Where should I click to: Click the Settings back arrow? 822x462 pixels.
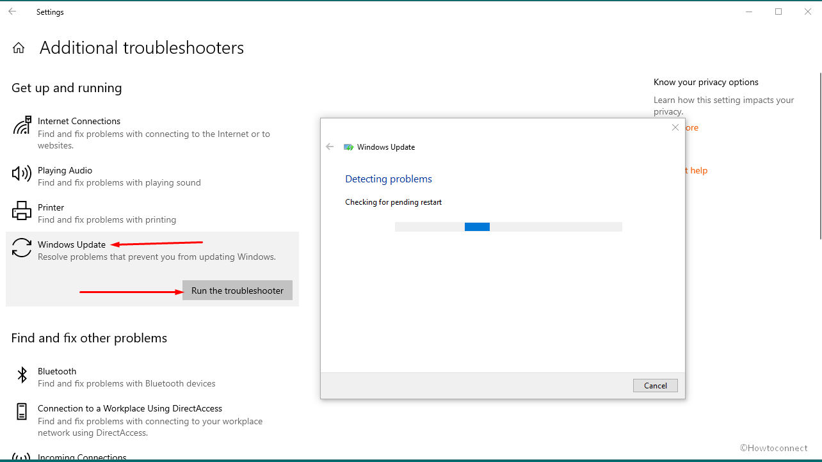click(12, 12)
